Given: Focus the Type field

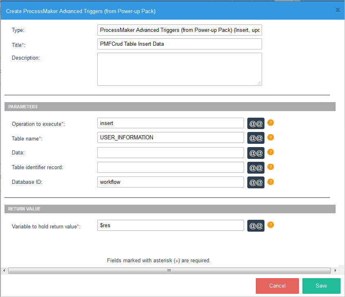Looking at the screenshot, I should tap(179, 30).
